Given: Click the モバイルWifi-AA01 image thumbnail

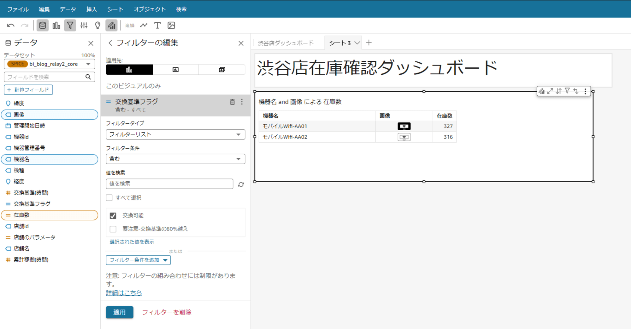Looking at the screenshot, I should pyautogui.click(x=404, y=126).
